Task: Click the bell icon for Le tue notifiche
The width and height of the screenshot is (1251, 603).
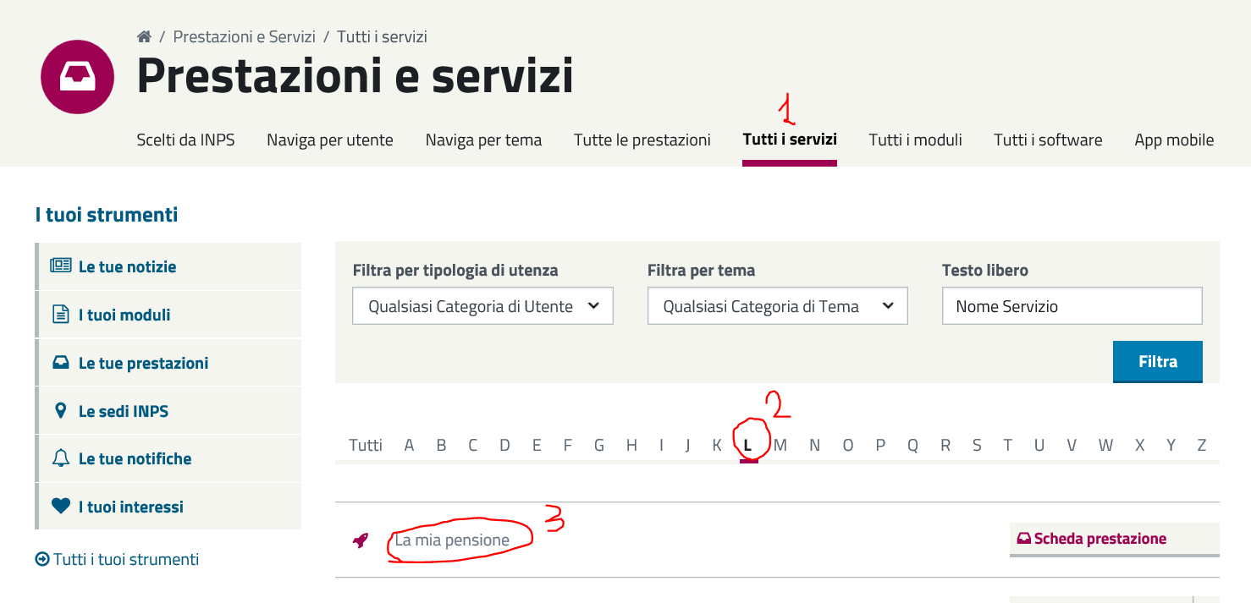Action: pyautogui.click(x=61, y=459)
